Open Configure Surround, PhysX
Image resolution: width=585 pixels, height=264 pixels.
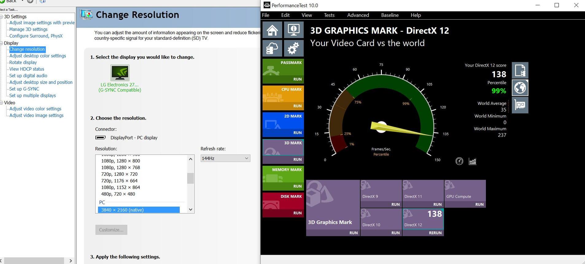pos(36,36)
